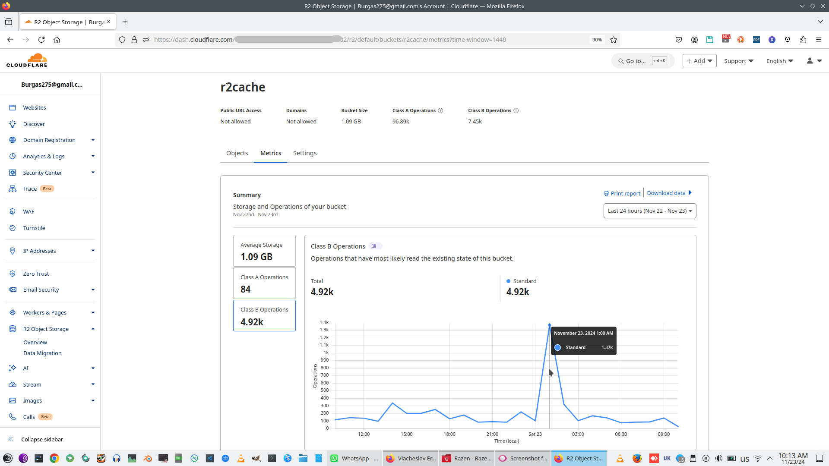This screenshot has height=466, width=829.
Task: Switch to the Settings tab
Action: [x=304, y=153]
